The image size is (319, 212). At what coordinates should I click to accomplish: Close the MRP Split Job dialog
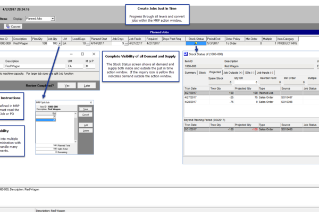point(91,102)
